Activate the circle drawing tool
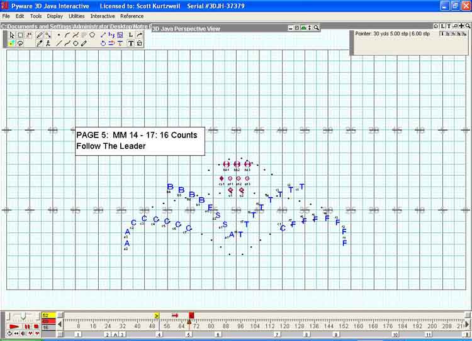 click(76, 43)
